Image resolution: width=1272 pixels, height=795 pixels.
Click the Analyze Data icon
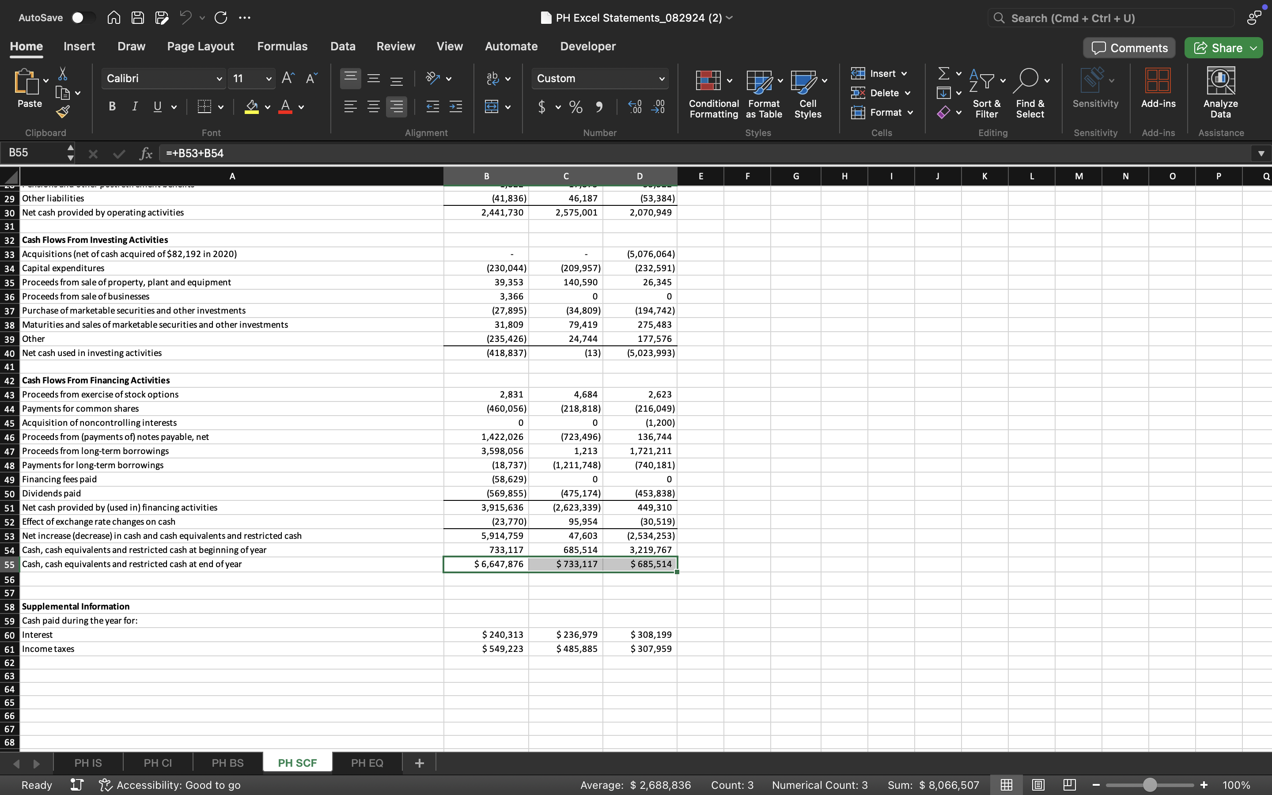click(x=1220, y=81)
